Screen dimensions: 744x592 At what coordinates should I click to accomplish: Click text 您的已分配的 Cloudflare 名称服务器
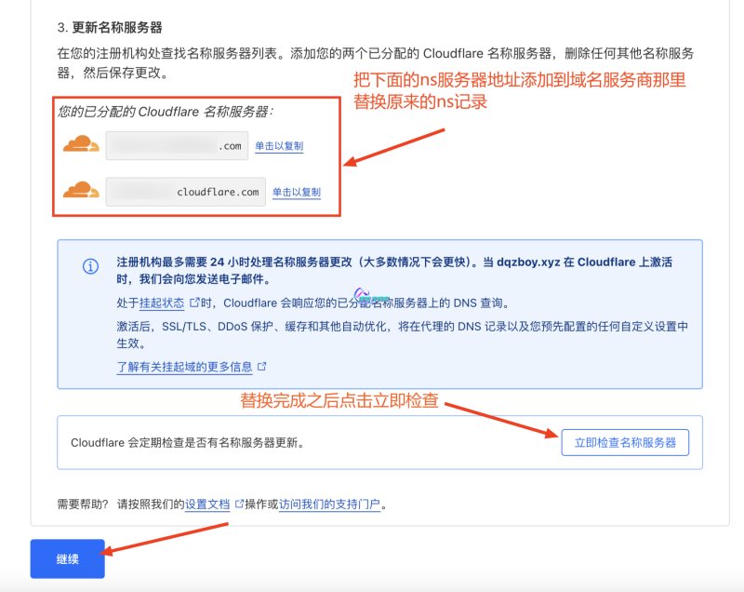coord(166,112)
